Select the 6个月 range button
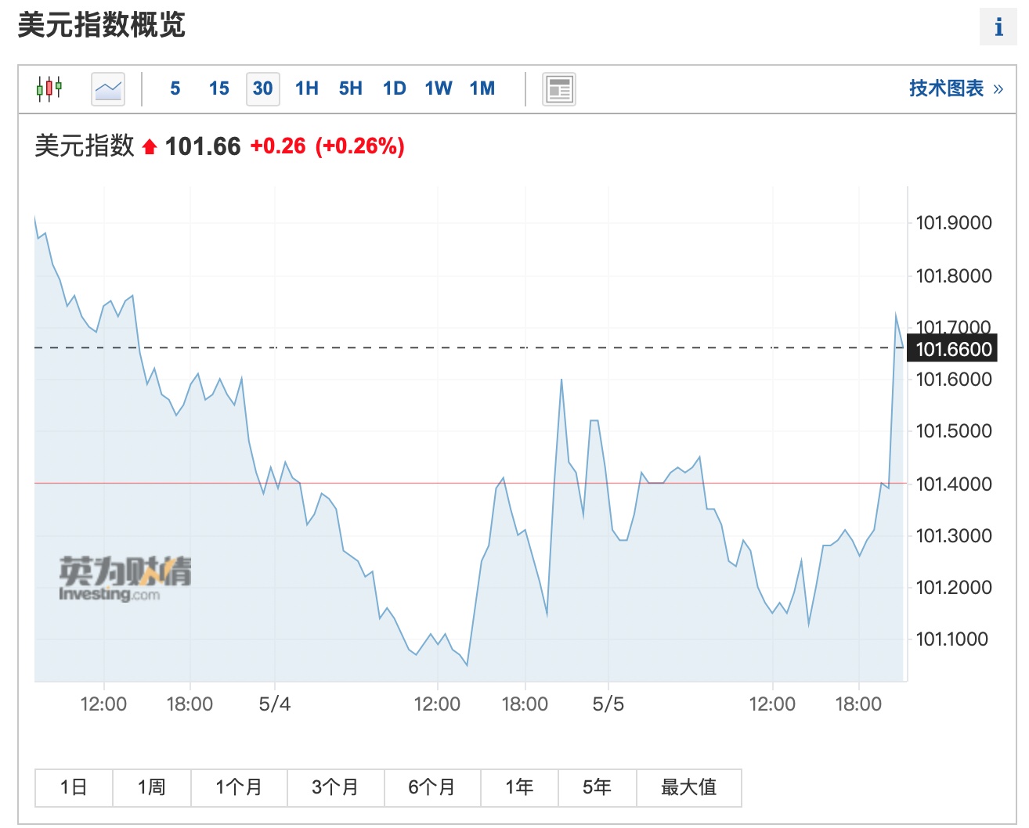Viewport: 1029px width, 828px height. [x=431, y=787]
